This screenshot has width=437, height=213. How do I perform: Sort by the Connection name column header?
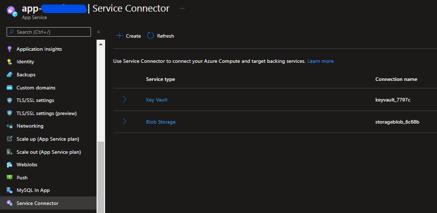[x=396, y=79]
